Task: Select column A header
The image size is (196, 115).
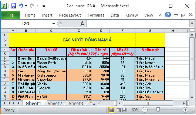Action: [x=13, y=31]
